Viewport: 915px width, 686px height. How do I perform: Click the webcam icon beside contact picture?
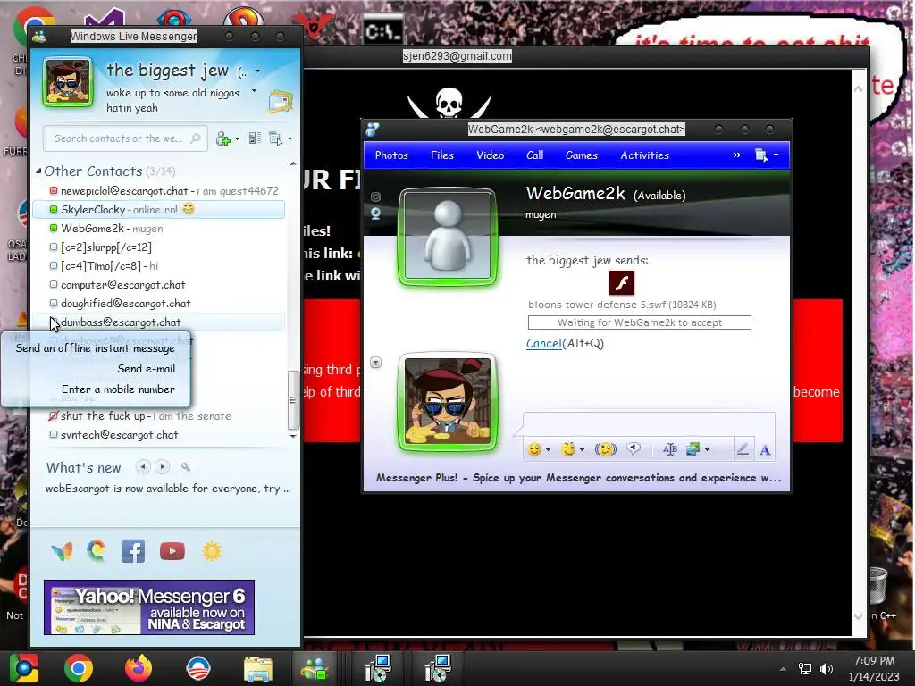[376, 213]
